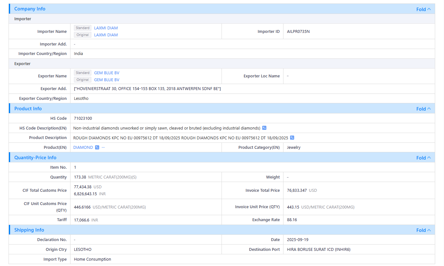Select product category value Jewelry
This screenshot has width=444, height=266.
point(294,148)
